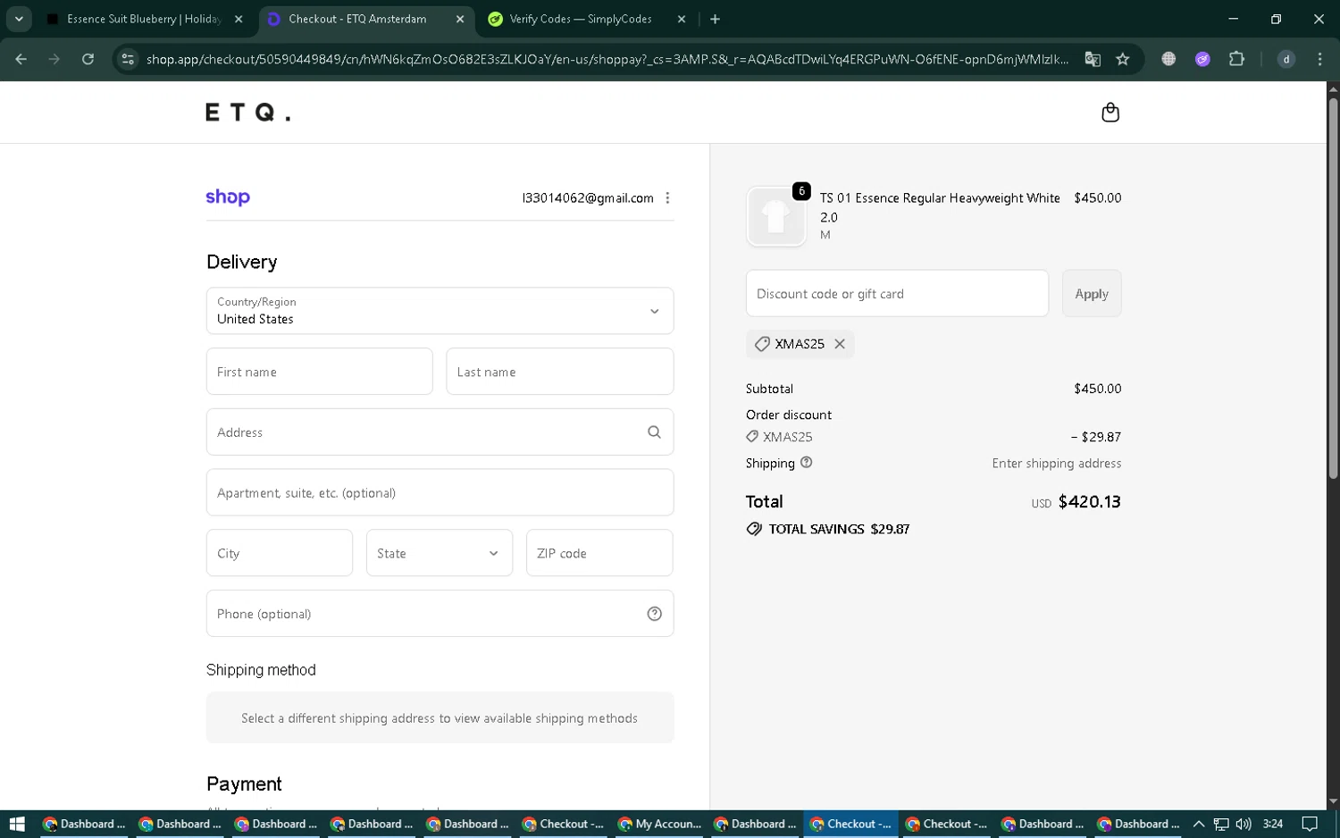Open the tab search dropdown arrow
Screen dimensions: 1340x838
pyautogui.click(x=19, y=19)
